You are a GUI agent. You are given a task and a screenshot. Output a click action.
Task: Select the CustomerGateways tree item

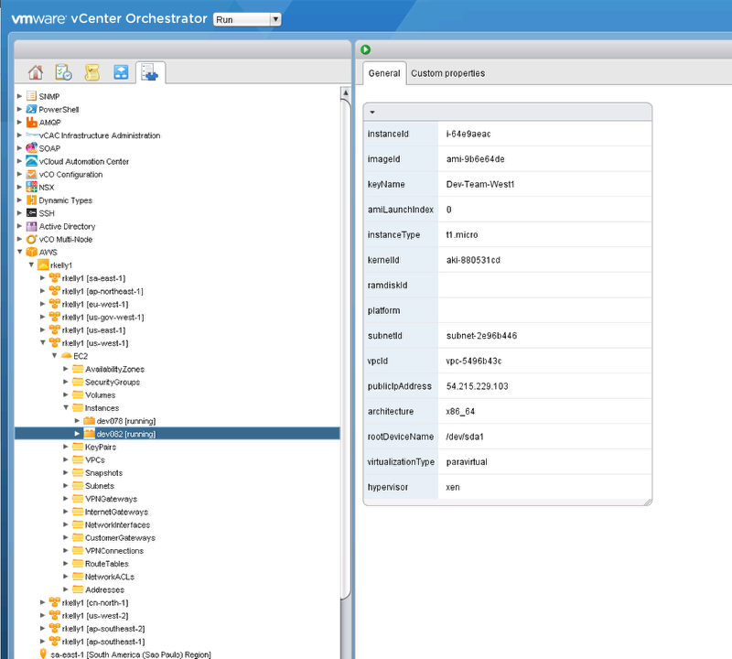[120, 538]
